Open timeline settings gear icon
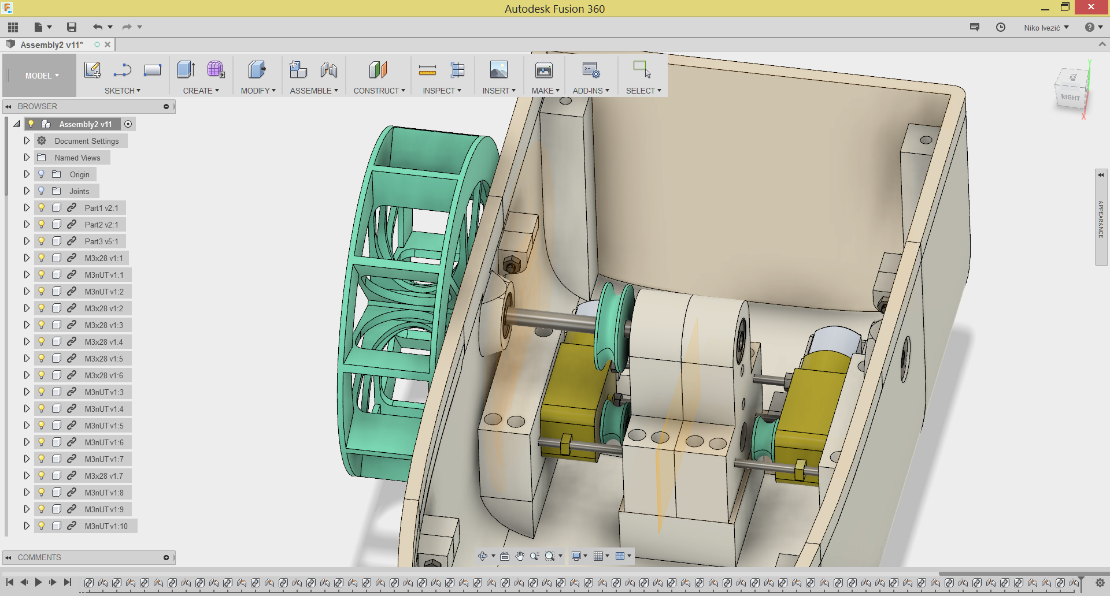This screenshot has width=1110, height=596. pyautogui.click(x=1100, y=583)
